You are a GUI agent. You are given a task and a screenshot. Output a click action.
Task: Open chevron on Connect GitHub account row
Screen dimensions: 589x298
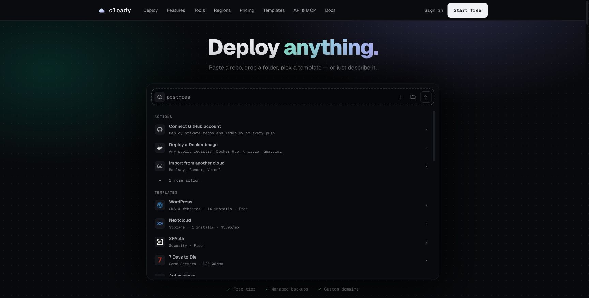426,130
